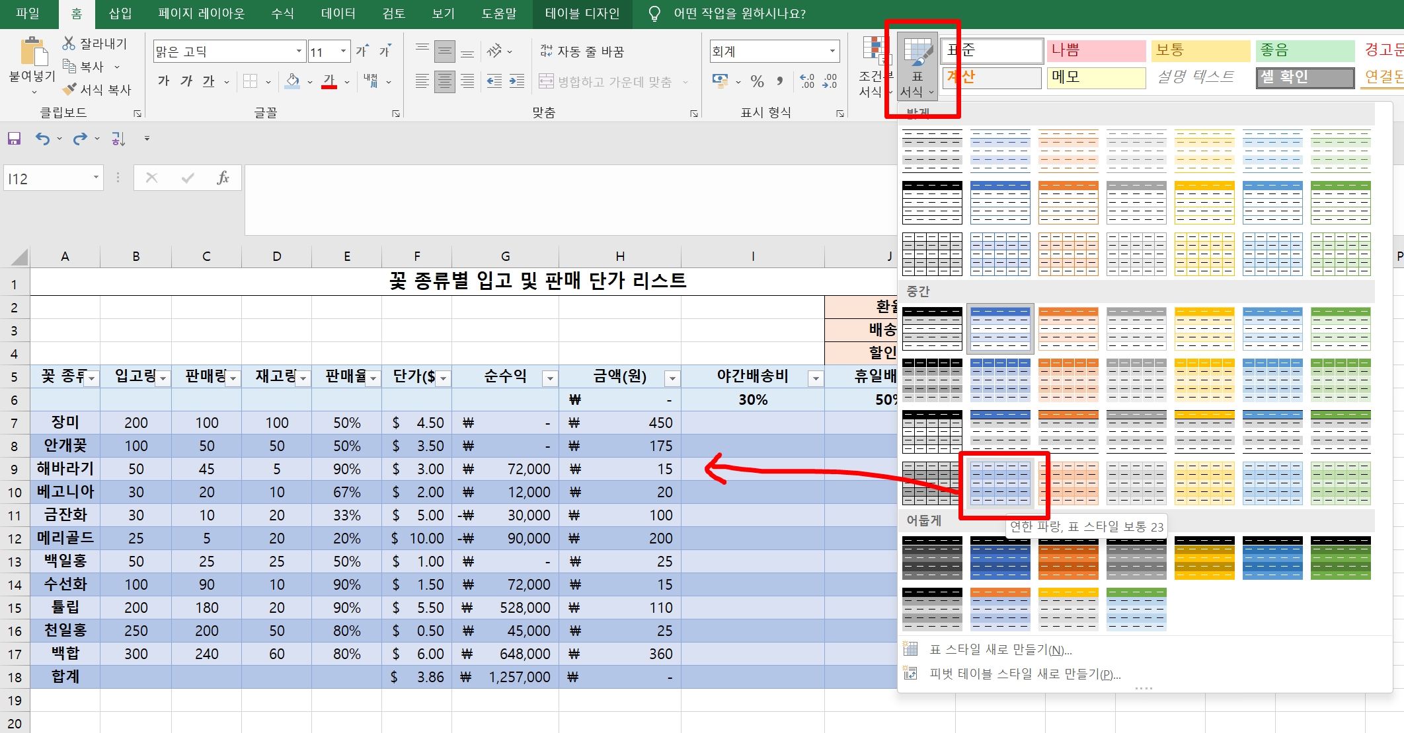Click the Cut (잘라내기) scissors icon
This screenshot has height=733, width=1404.
tap(69, 44)
